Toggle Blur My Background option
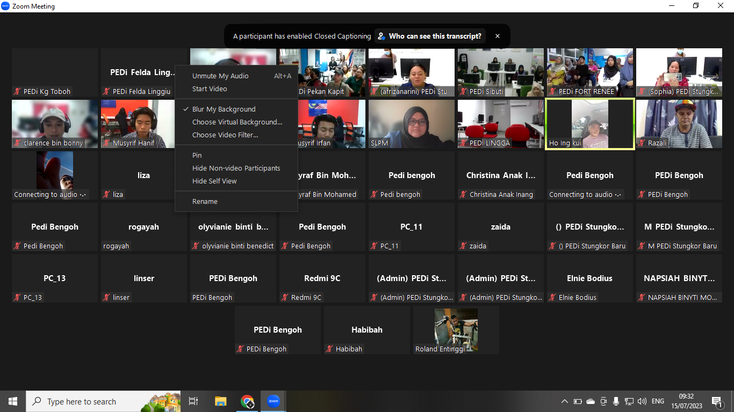This screenshot has width=734, height=412. tap(224, 109)
